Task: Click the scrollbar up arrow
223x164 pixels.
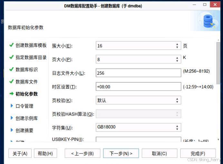Action: pyautogui.click(x=218, y=40)
